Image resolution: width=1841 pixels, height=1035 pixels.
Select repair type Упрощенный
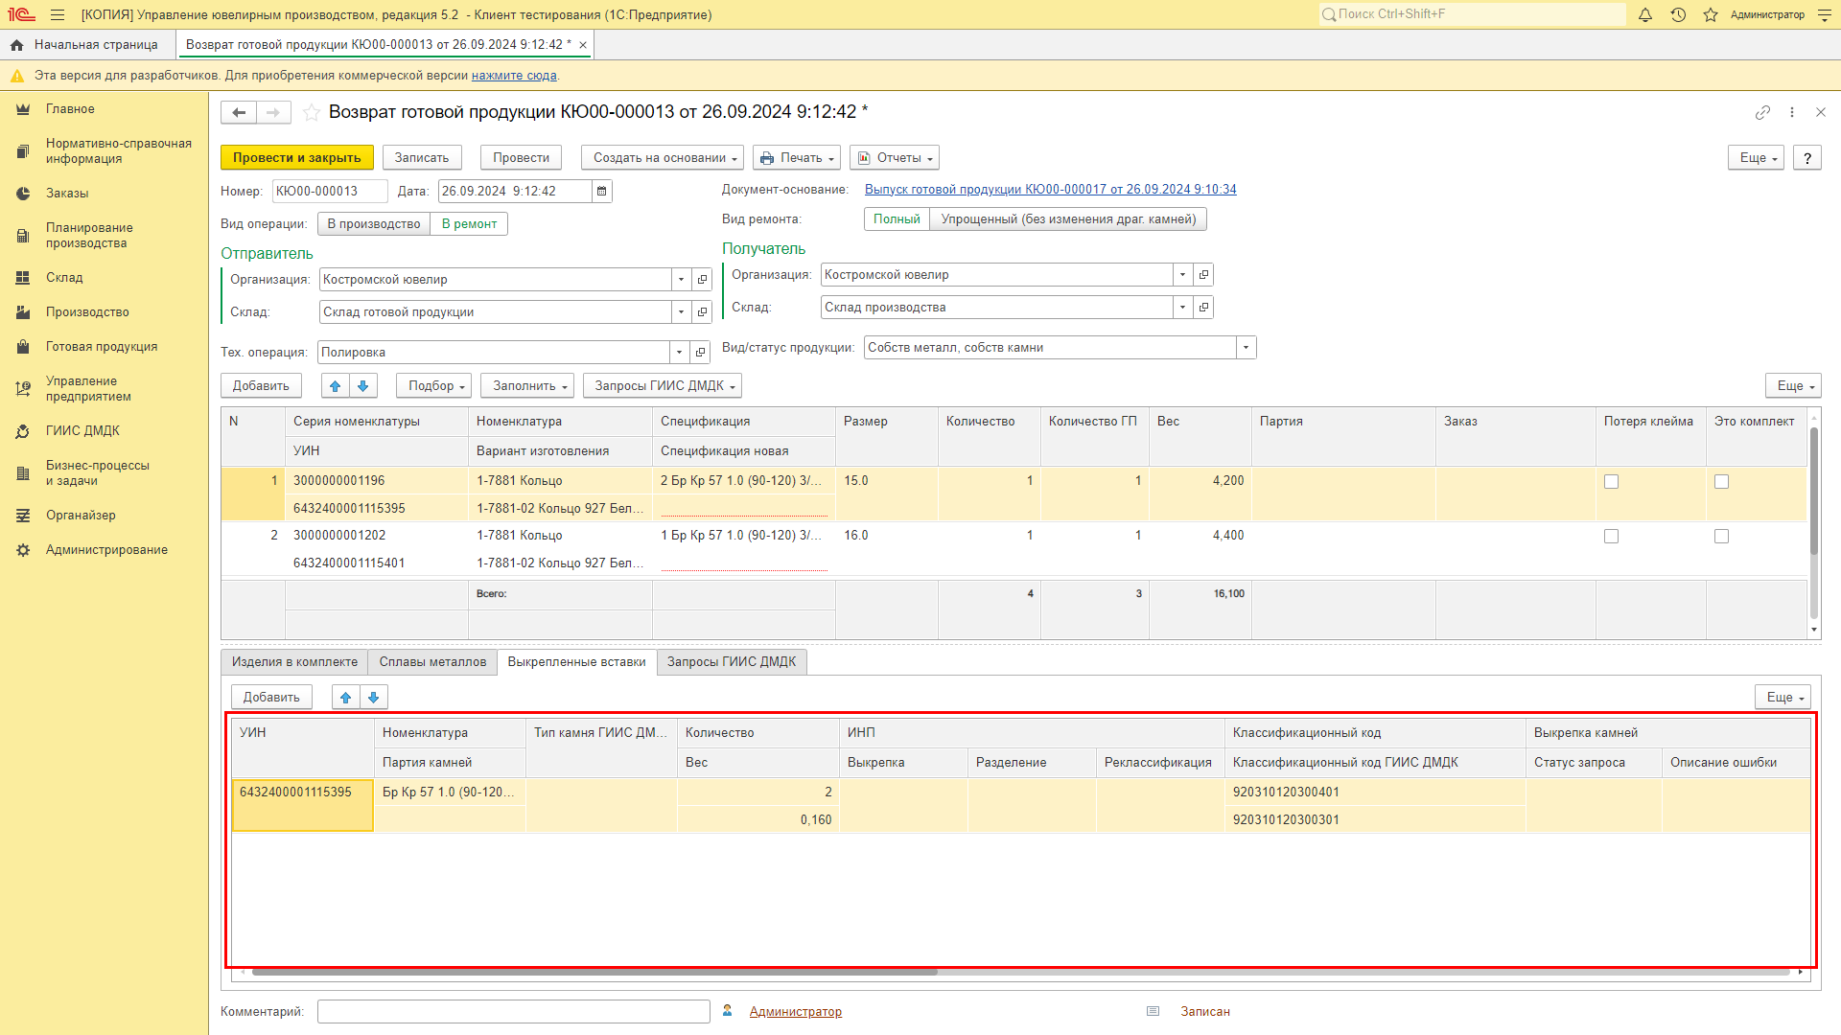tap(1068, 219)
